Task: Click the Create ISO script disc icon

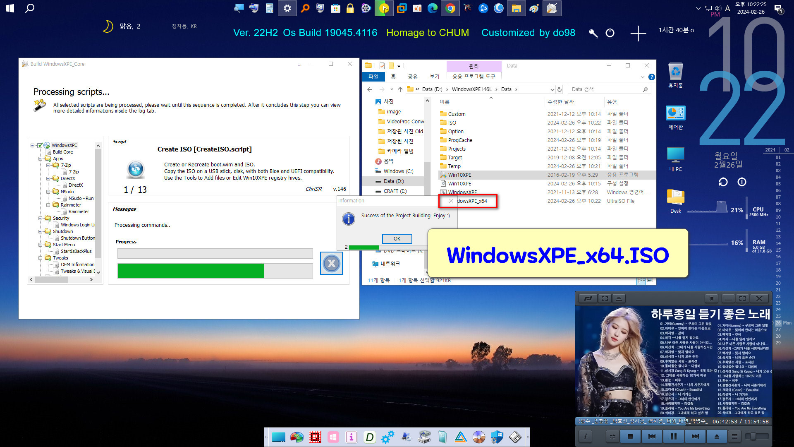Action: (136, 169)
